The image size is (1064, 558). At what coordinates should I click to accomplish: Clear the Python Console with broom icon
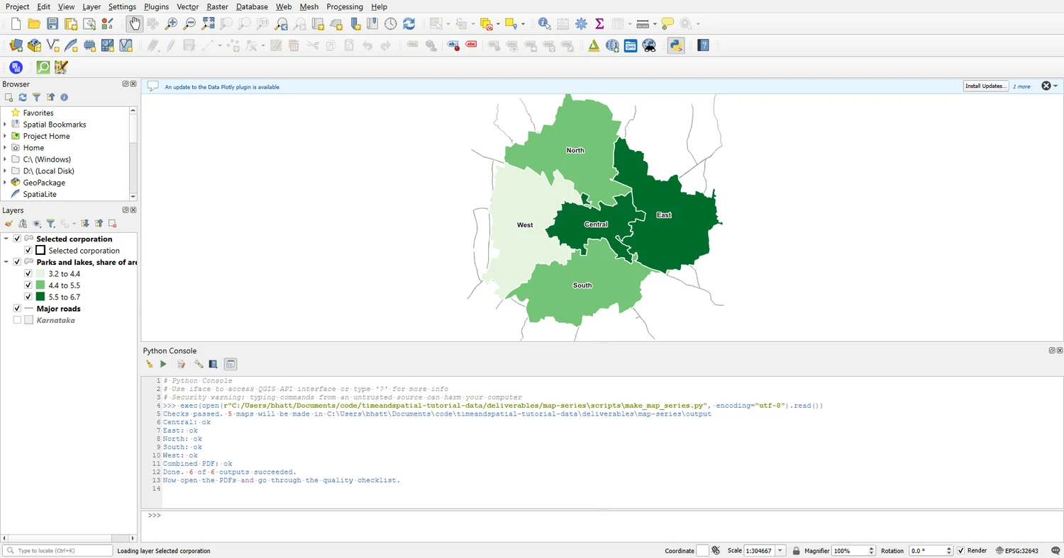point(149,364)
